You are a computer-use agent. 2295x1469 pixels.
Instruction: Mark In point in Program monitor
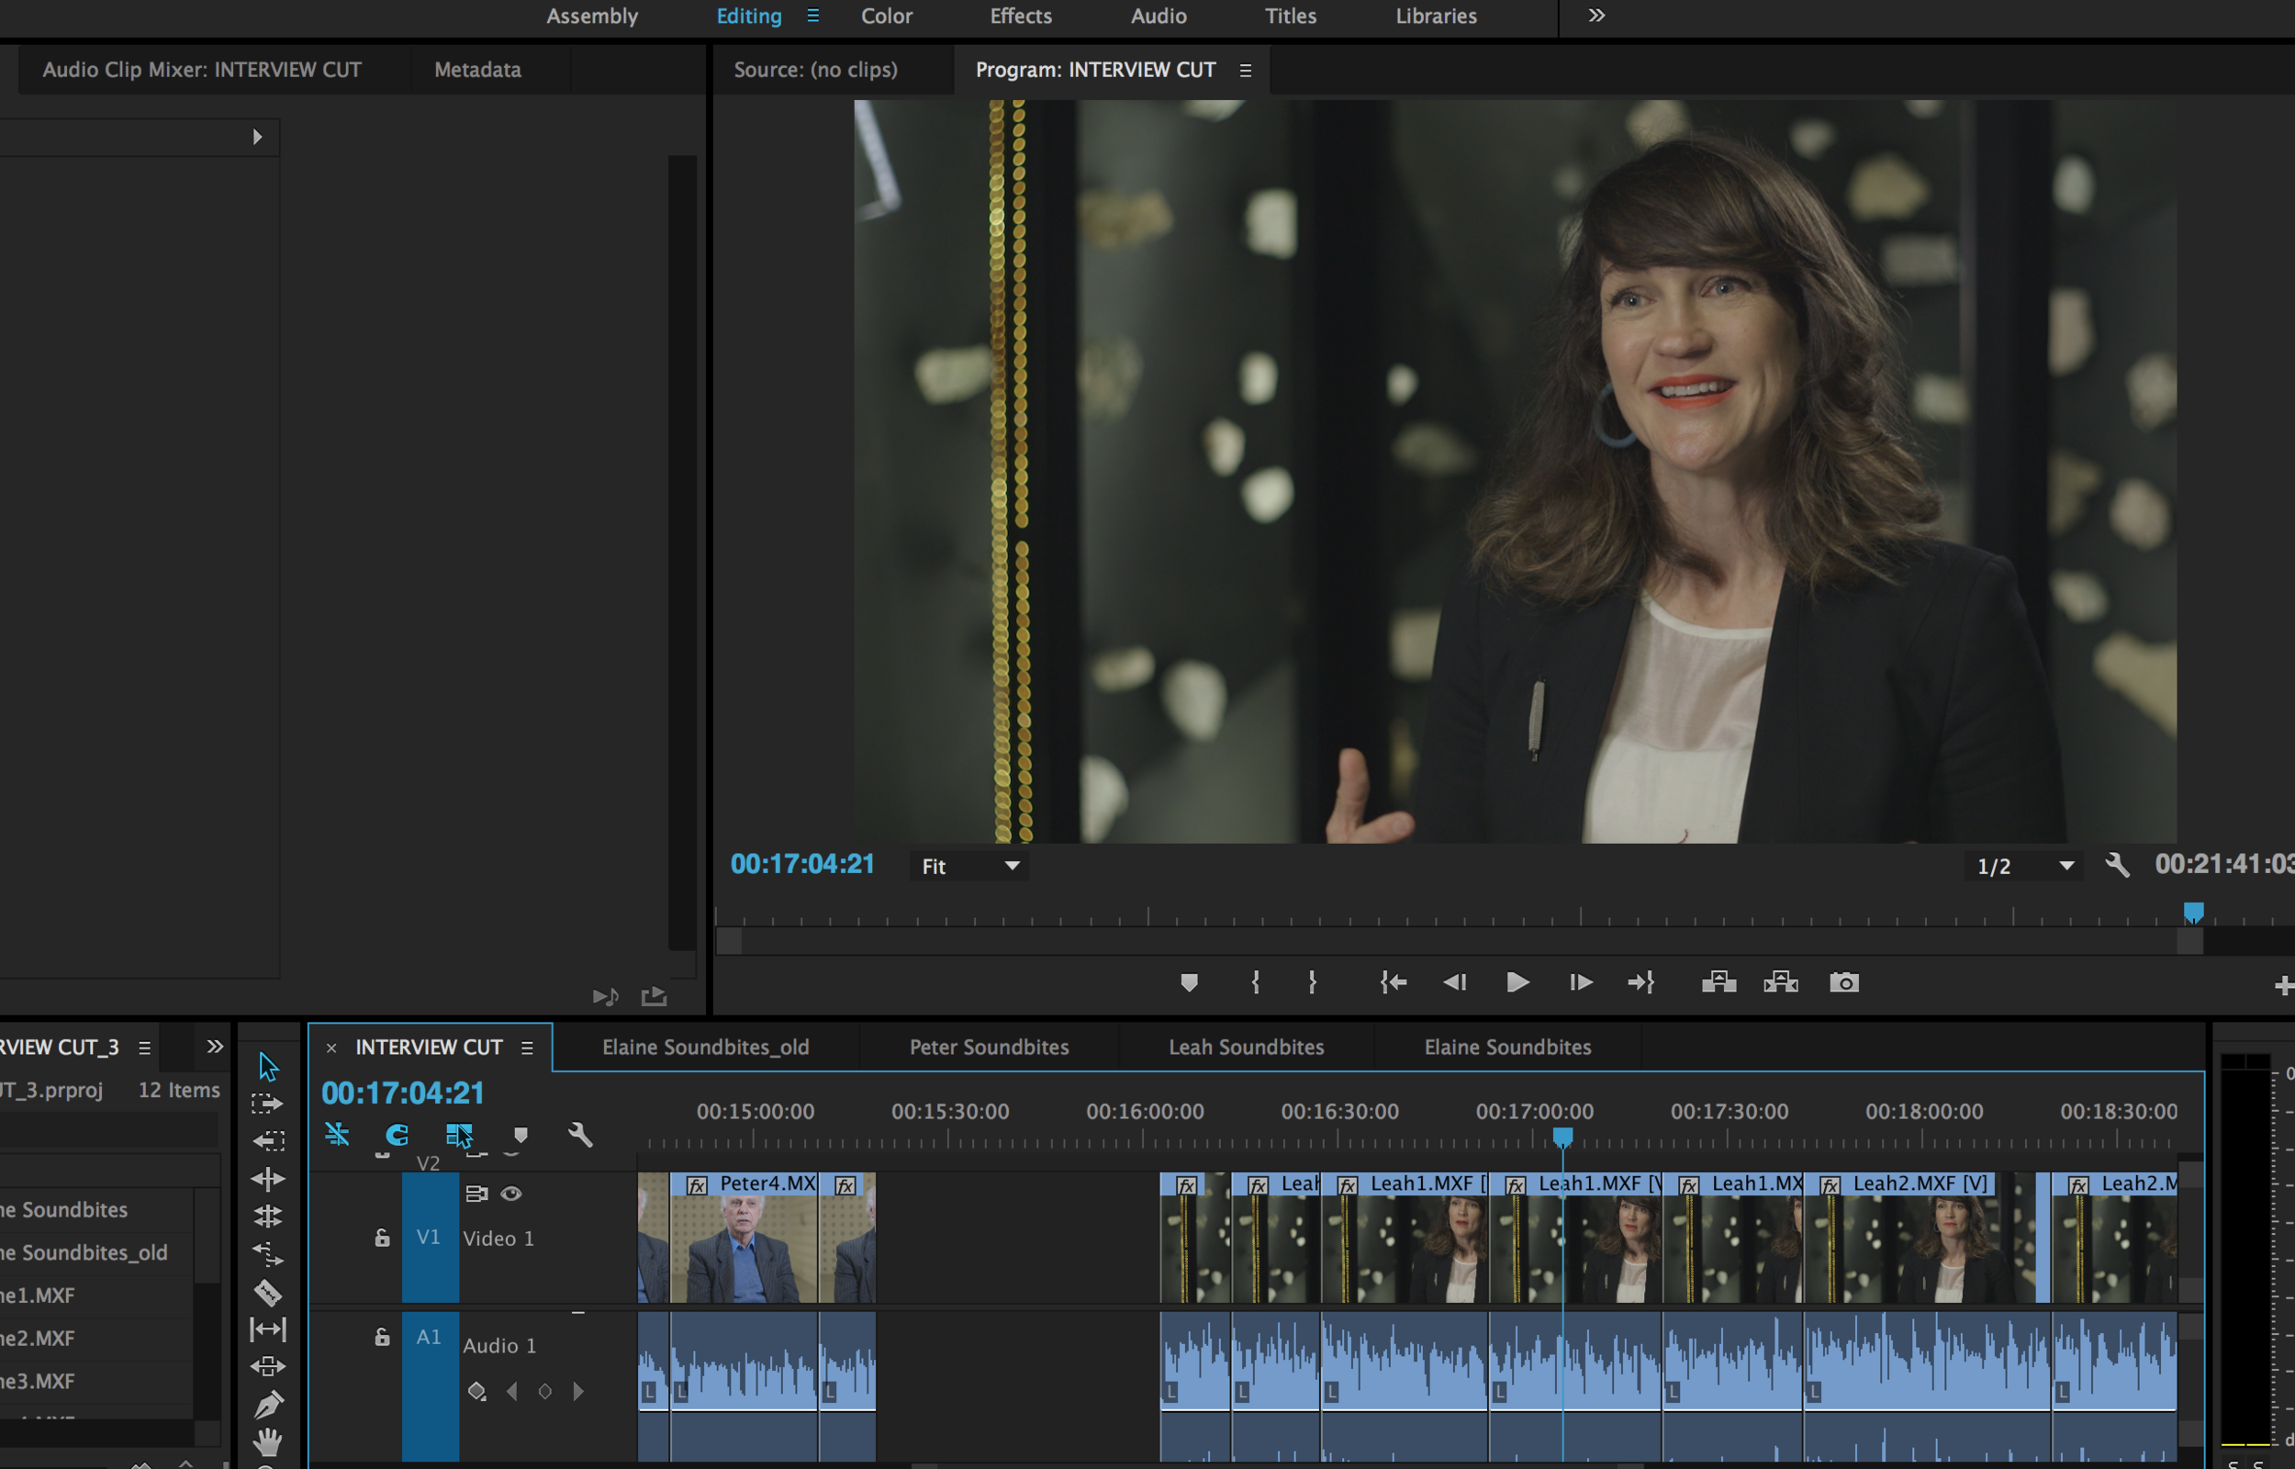(x=1256, y=982)
